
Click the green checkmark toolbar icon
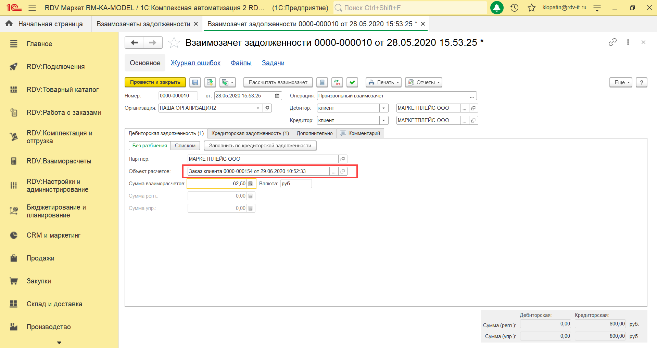point(352,82)
